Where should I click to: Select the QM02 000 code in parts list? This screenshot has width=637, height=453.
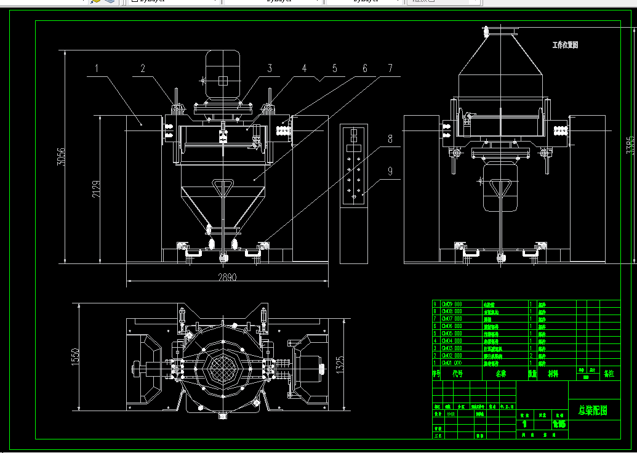coord(452,356)
